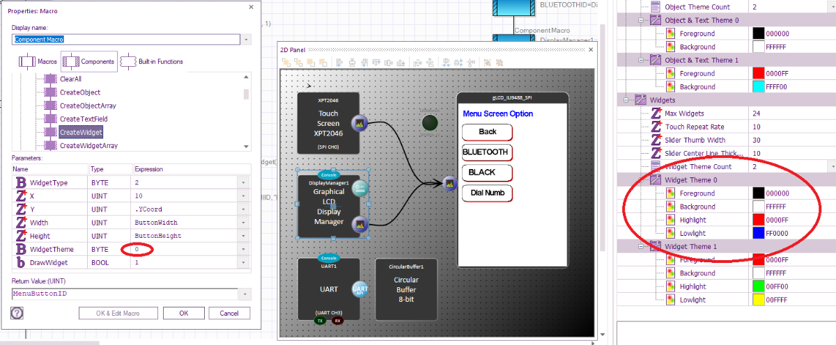
Task: Click the red RX indicator on UART1
Action: [x=338, y=321]
